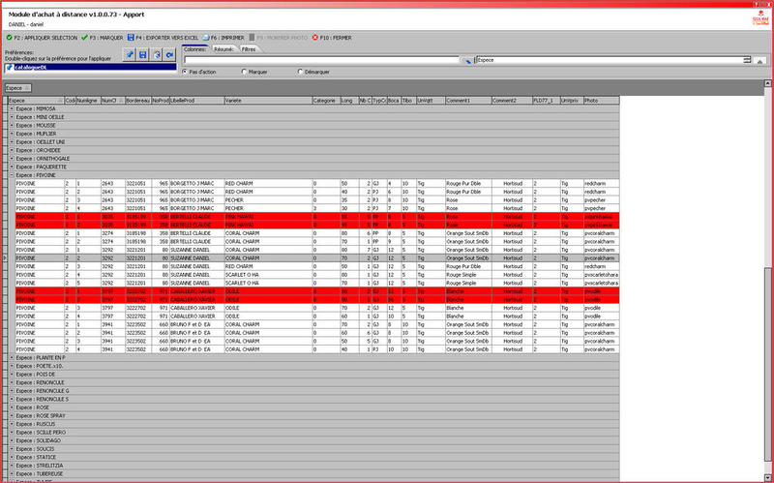This screenshot has height=483, width=774.
Task: Select the red PINK HAWAII row by BERTELLI CLAUDE
Action: (252, 218)
